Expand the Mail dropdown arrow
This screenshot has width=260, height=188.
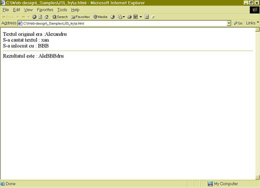pyautogui.click(x=124, y=17)
